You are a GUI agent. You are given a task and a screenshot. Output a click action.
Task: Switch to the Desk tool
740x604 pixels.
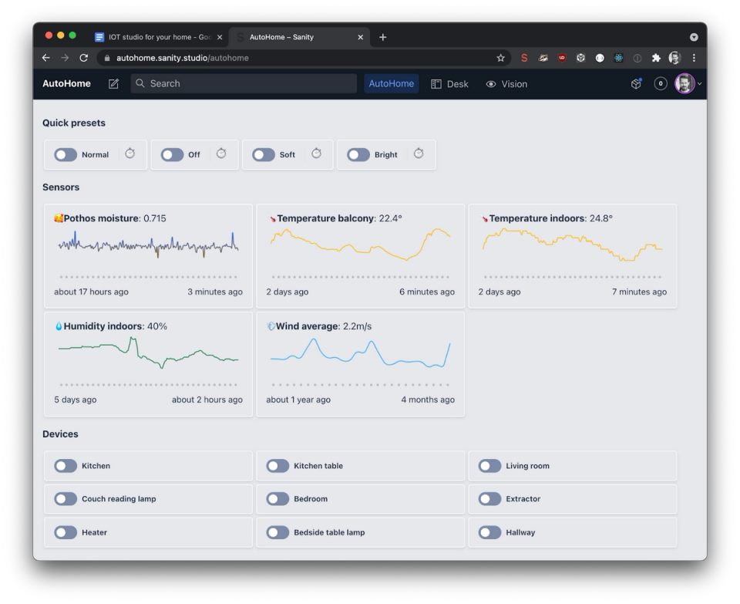[x=449, y=84]
